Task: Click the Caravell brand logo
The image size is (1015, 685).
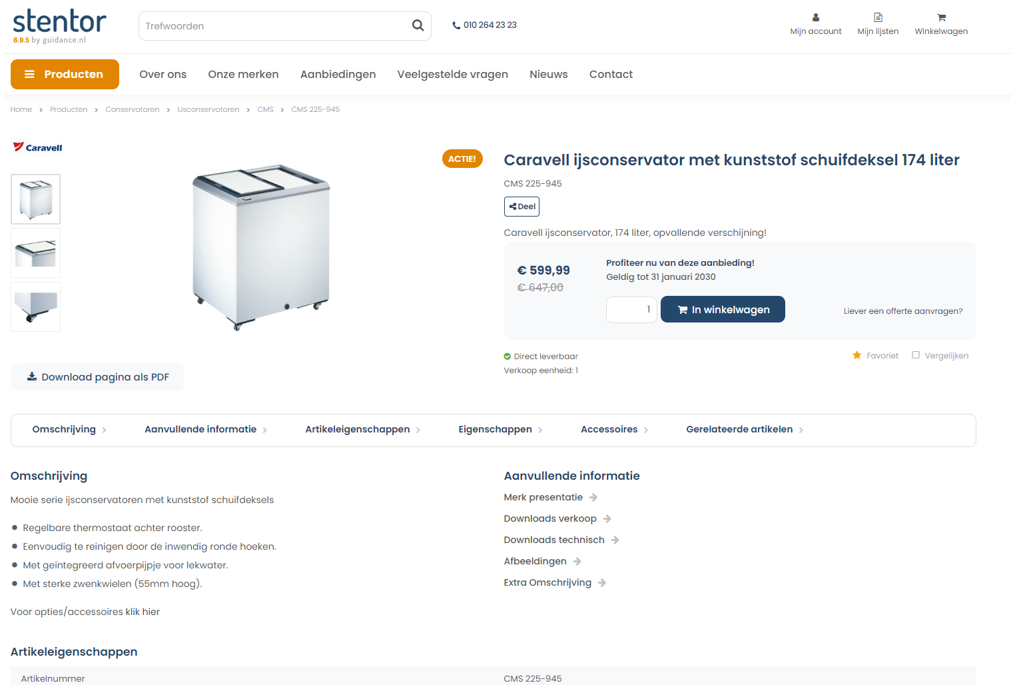Action: point(38,147)
